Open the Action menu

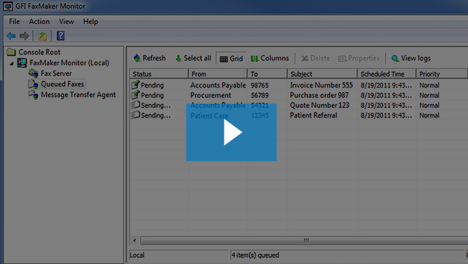39,22
